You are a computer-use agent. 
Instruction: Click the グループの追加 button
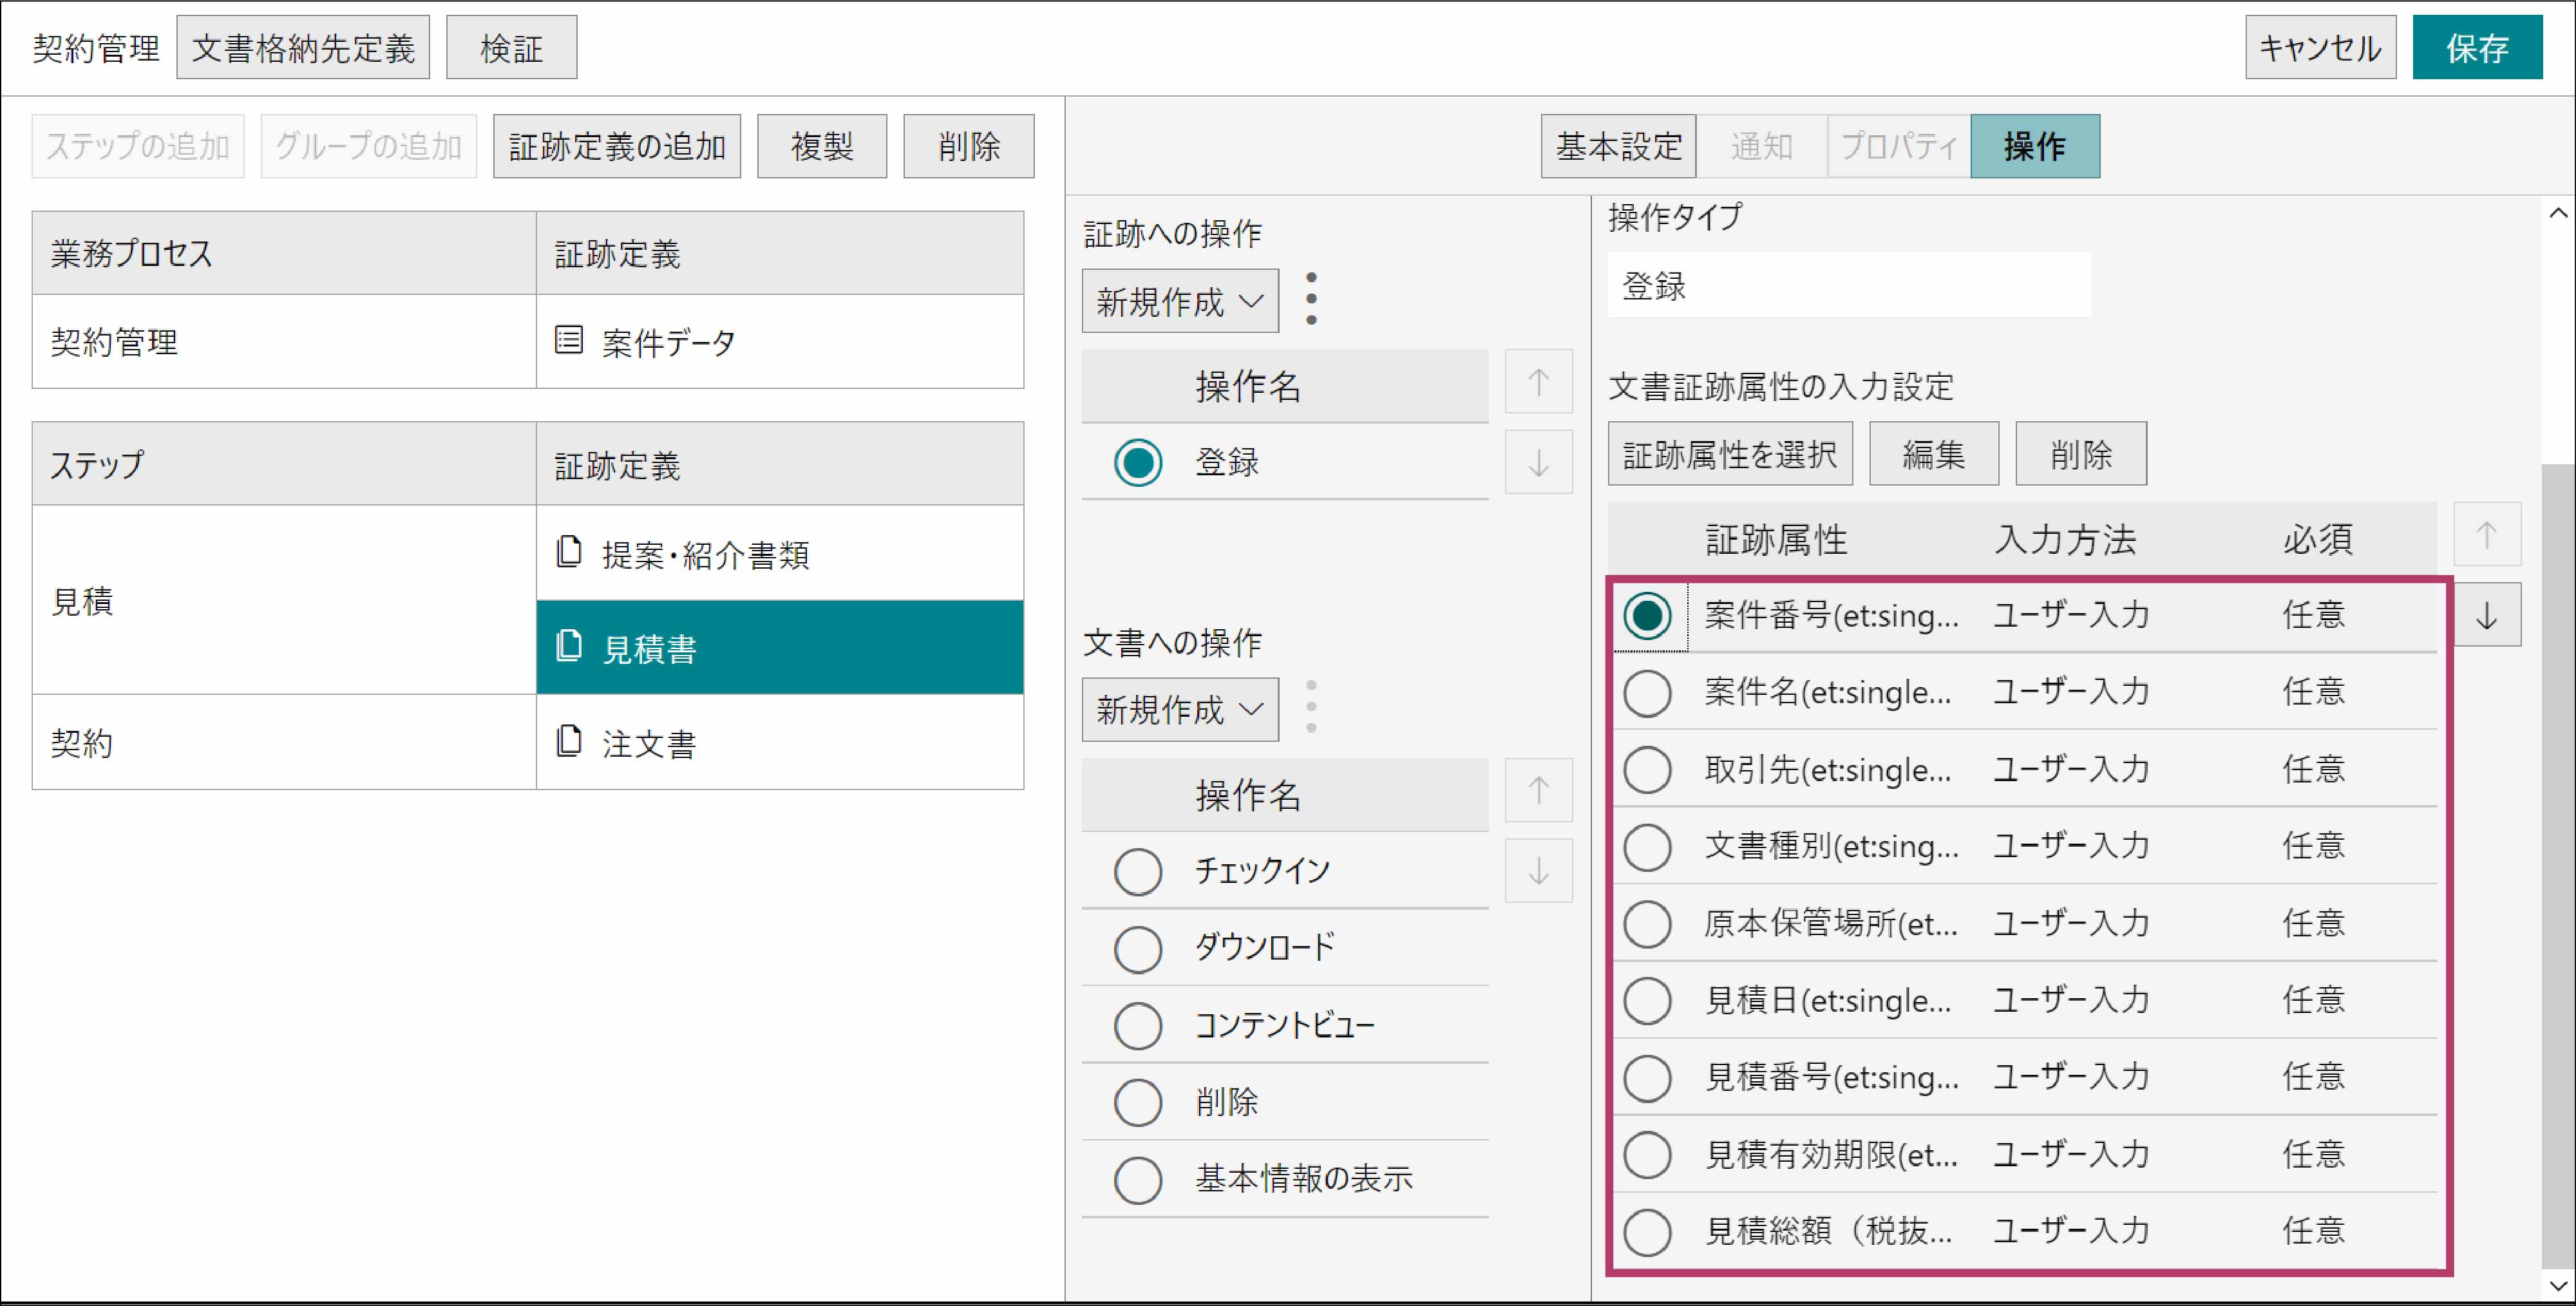369,146
